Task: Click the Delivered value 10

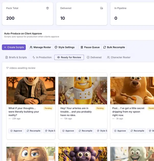Action: [63, 18]
